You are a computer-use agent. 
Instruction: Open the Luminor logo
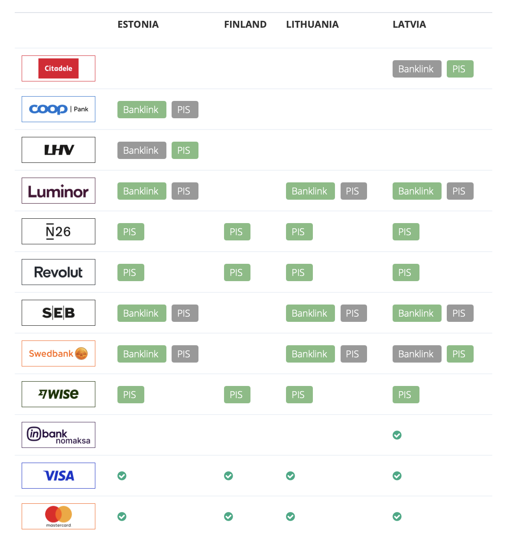(x=58, y=191)
